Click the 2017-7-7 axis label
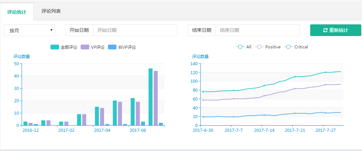Viewport: 362px width, 151px height. tap(233, 130)
